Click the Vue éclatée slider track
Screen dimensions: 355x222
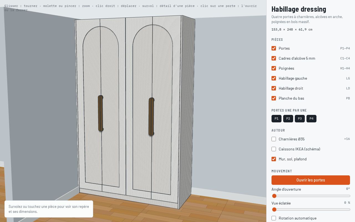[311, 210]
